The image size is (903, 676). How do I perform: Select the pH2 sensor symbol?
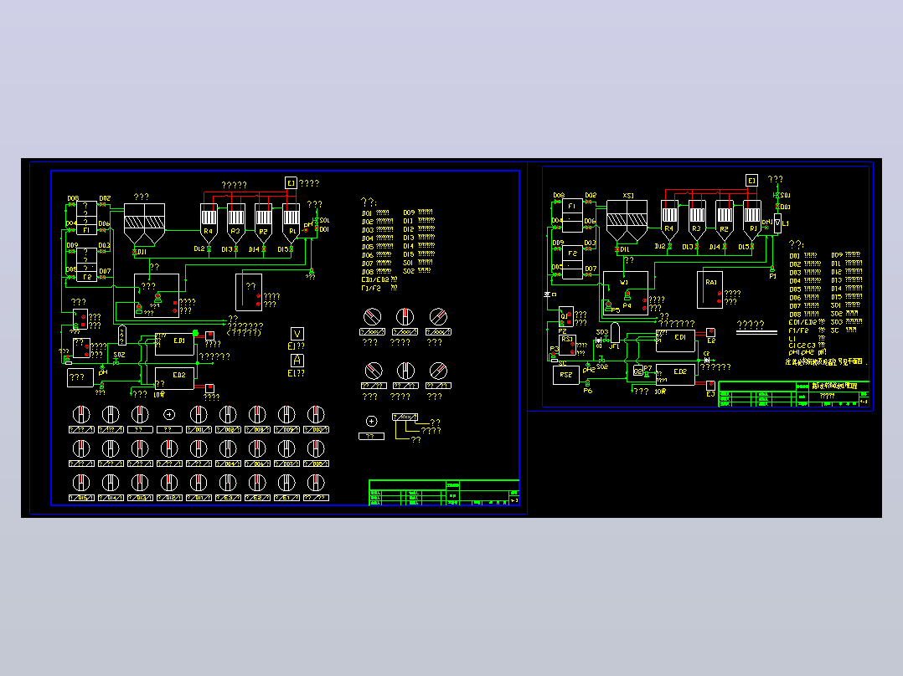pos(588,364)
